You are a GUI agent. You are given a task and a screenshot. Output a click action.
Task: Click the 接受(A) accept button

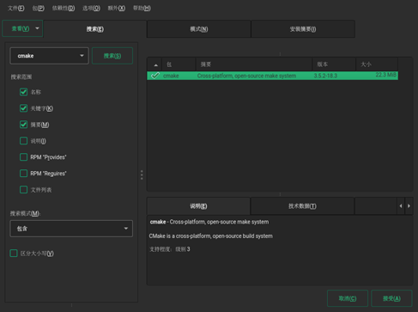(391, 298)
